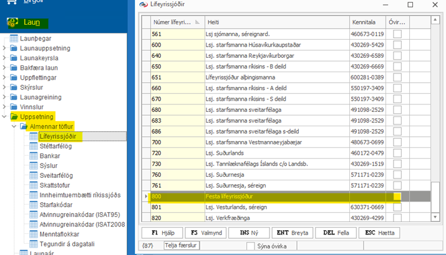
Task: Sort by the Kennitala column header
Action: click(x=367, y=21)
